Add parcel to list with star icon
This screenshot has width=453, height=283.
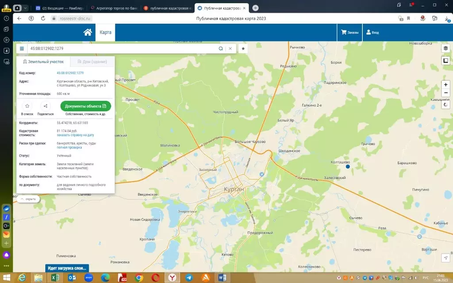(x=27, y=106)
